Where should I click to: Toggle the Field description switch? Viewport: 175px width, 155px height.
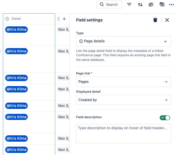pyautogui.click(x=165, y=118)
